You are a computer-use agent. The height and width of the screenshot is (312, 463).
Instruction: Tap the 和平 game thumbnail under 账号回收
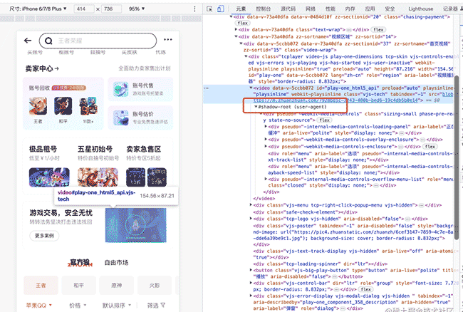pyautogui.click(x=63, y=106)
